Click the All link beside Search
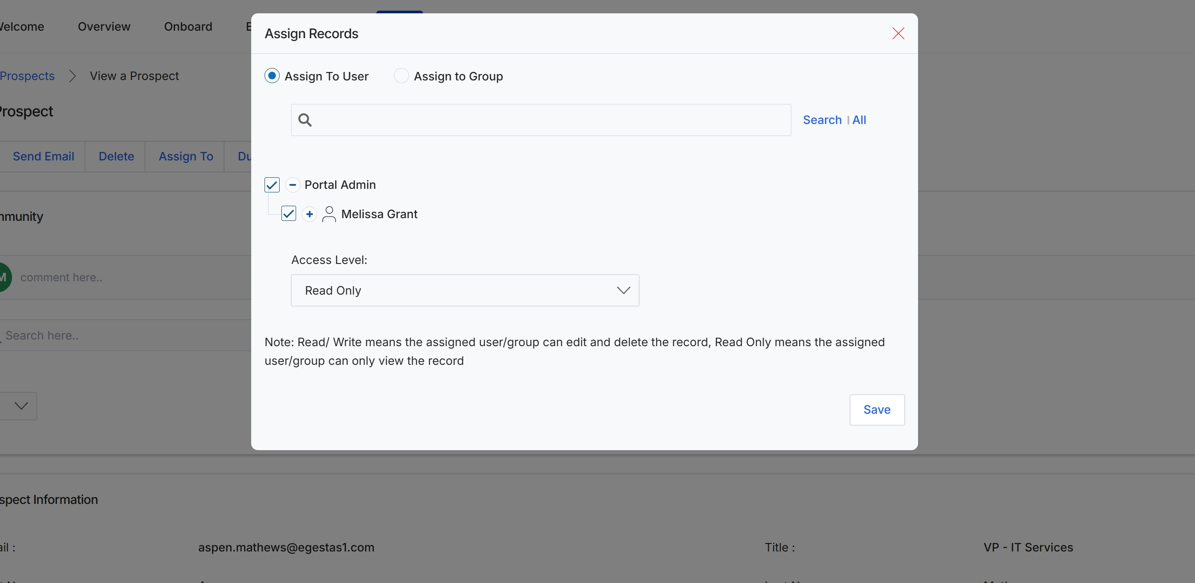Viewport: 1195px width, 583px height. click(859, 120)
